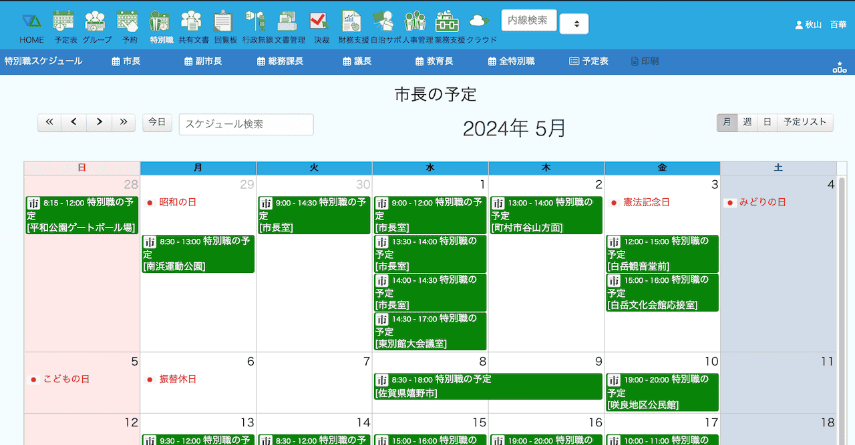The image size is (855, 445).
Task: Open the 秋山 百華 user menu
Action: (x=820, y=25)
